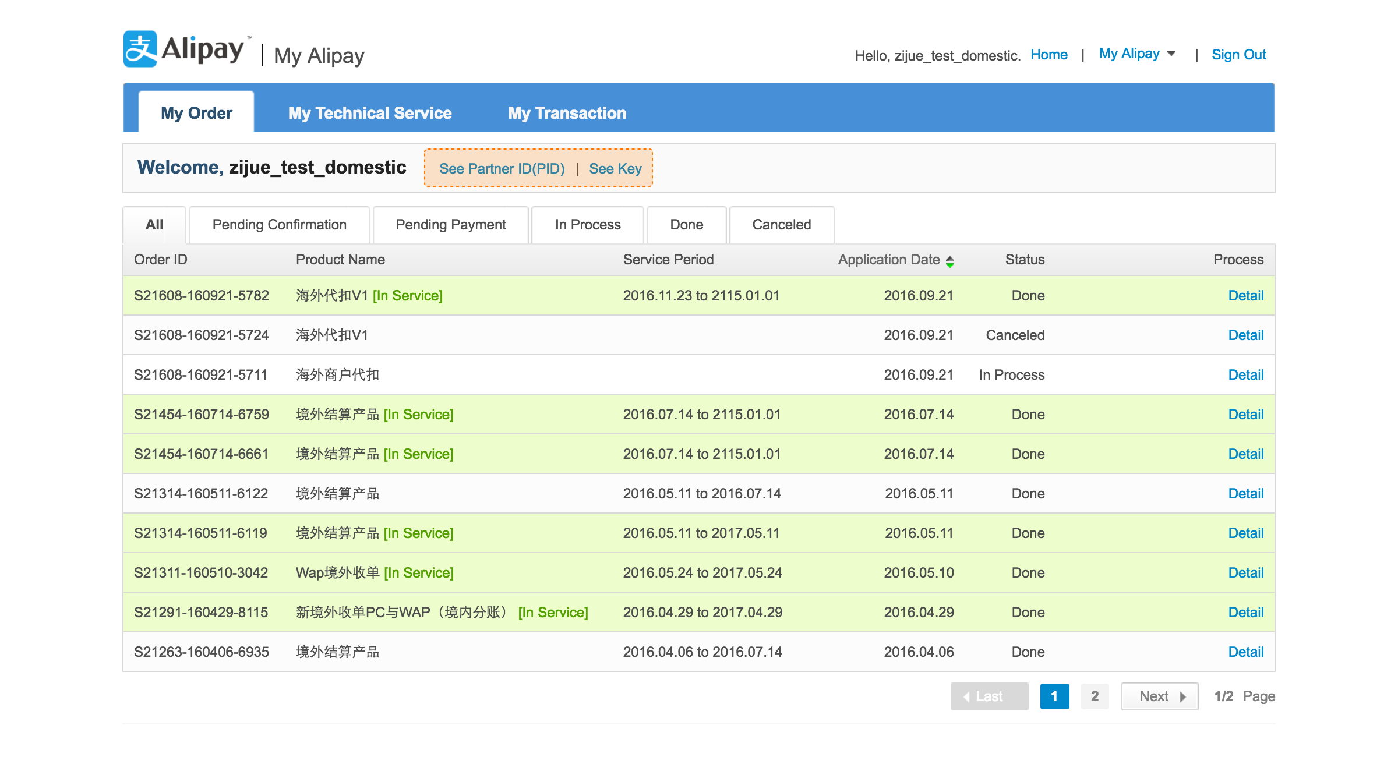
Task: Open Detail for order S21314-160511-6119
Action: tap(1245, 533)
